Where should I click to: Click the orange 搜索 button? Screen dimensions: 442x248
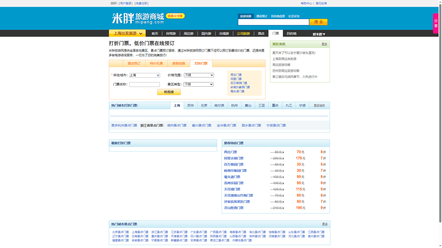[x=319, y=22]
